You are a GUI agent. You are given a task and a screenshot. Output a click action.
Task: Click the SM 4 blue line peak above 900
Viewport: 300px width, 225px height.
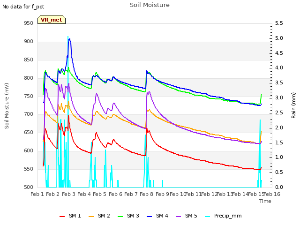tap(69, 39)
